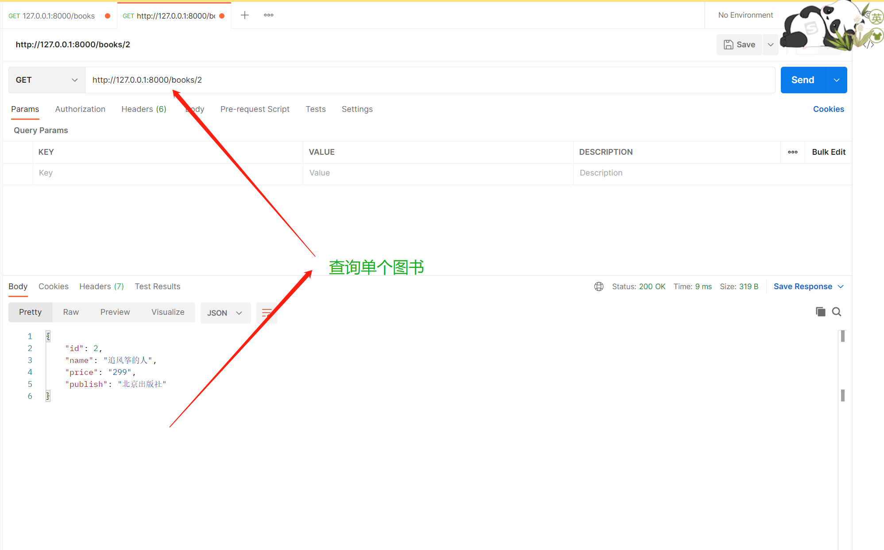Screen dimensions: 884x550
Task: Click the blue Send button
Action: (x=803, y=80)
